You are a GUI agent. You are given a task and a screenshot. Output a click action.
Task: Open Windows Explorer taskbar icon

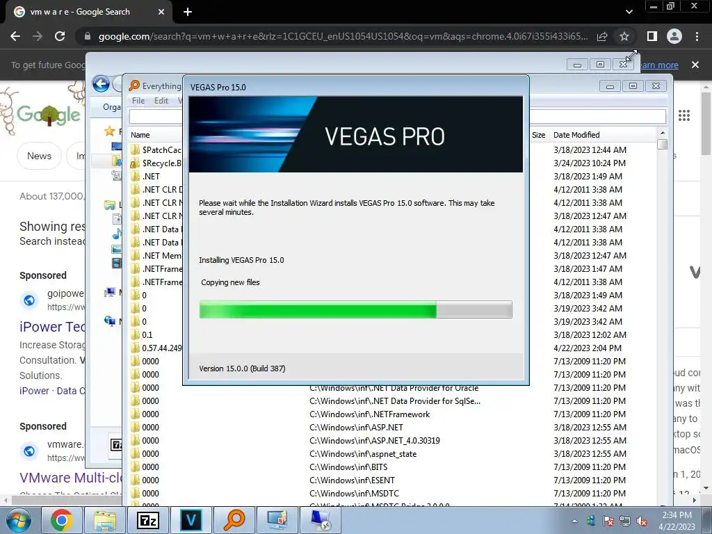click(105, 520)
